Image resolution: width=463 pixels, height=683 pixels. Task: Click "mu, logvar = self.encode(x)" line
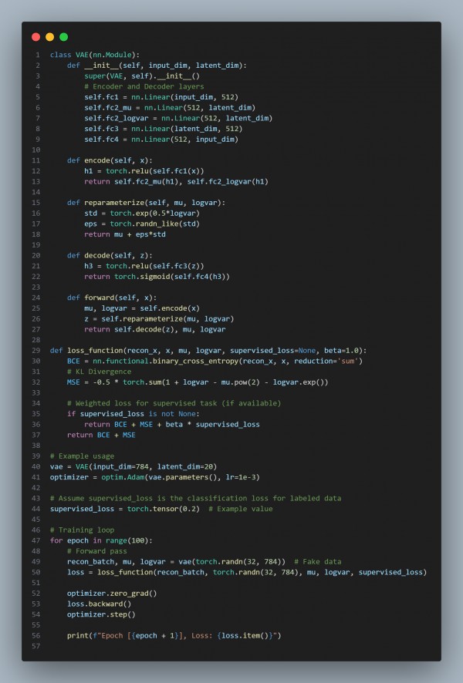[142, 308]
